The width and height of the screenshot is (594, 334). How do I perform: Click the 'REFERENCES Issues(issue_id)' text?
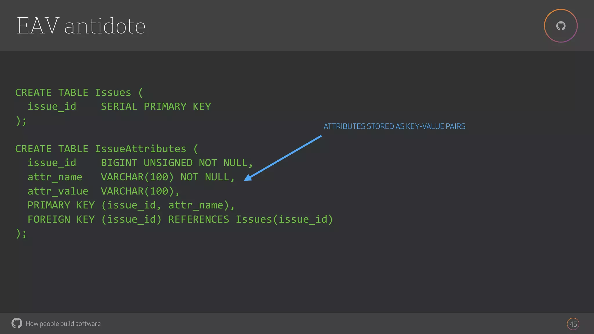click(251, 219)
